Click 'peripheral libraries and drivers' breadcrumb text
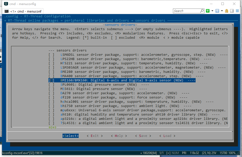This screenshot has height=157, width=242. (97, 20)
